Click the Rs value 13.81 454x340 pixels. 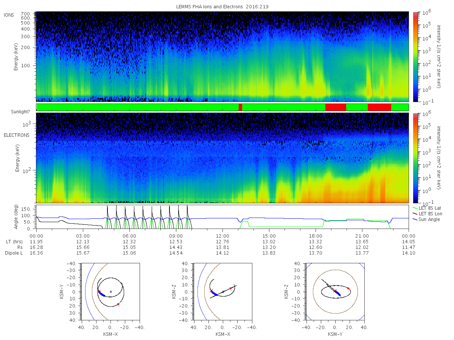(x=222, y=247)
